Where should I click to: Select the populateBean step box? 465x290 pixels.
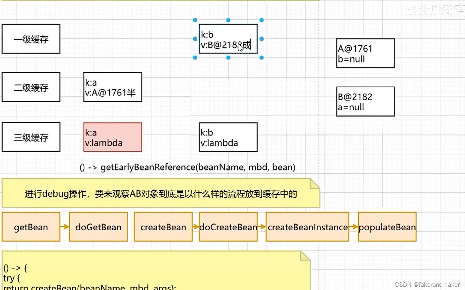(387, 227)
